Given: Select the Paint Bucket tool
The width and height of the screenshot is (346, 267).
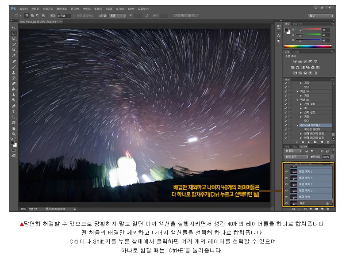Looking at the screenshot, I should click(14, 89).
